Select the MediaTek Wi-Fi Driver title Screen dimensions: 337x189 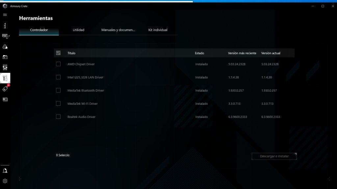pyautogui.click(x=83, y=104)
